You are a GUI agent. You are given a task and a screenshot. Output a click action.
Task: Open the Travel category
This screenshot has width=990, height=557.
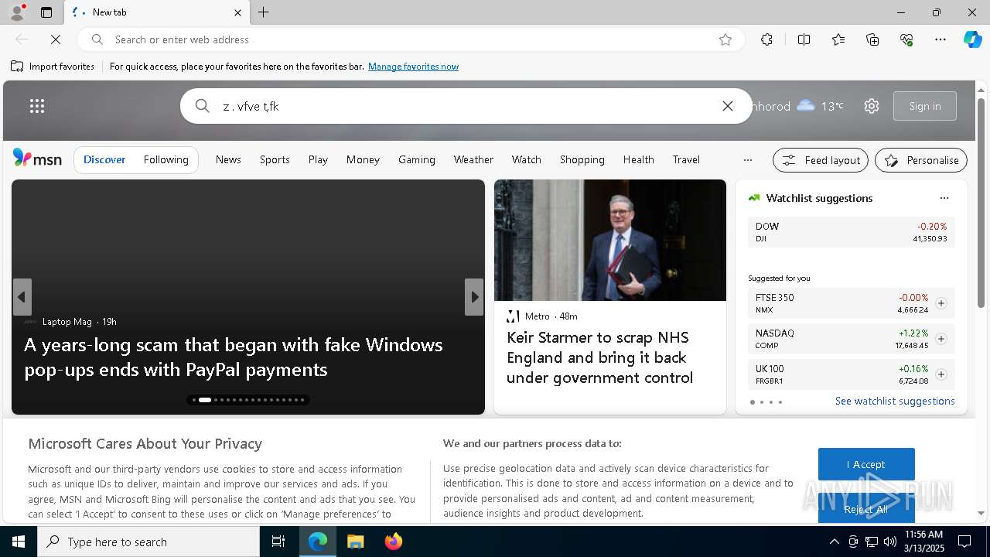[x=686, y=159]
